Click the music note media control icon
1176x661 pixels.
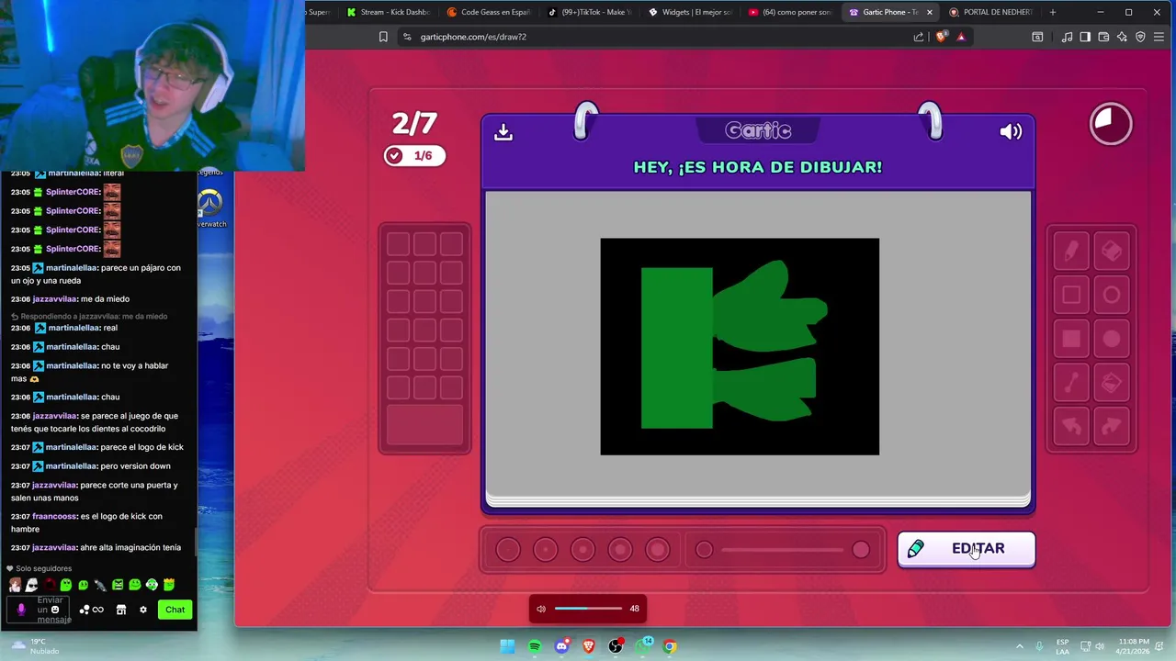(1067, 37)
